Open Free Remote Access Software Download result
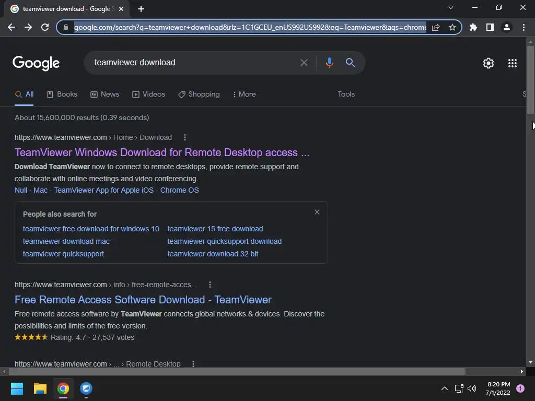 point(143,300)
